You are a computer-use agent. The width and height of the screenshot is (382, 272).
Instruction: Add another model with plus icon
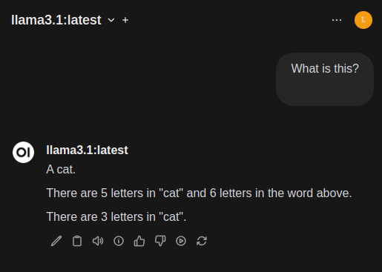tap(125, 20)
